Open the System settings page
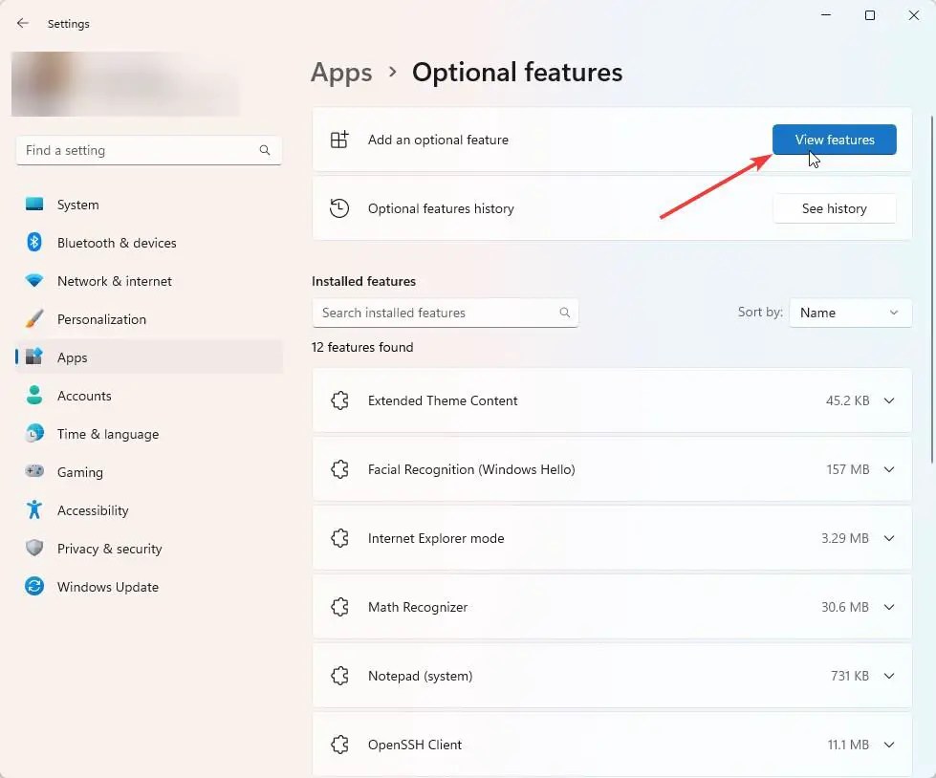Image resolution: width=936 pixels, height=778 pixels. coord(77,205)
